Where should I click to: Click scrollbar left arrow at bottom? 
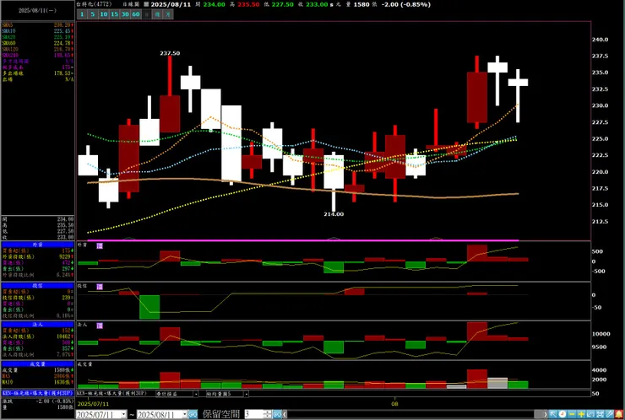click(x=285, y=414)
